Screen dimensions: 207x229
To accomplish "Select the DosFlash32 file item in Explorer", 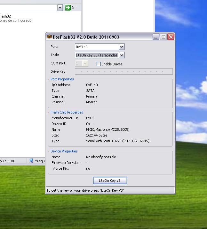I will click(x=6, y=16).
